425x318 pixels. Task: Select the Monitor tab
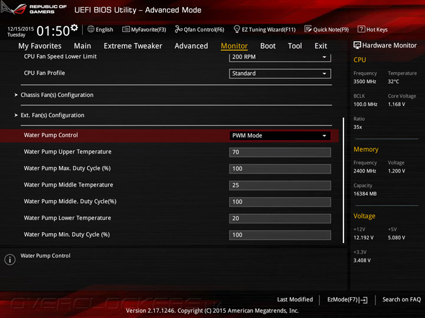pyautogui.click(x=234, y=46)
